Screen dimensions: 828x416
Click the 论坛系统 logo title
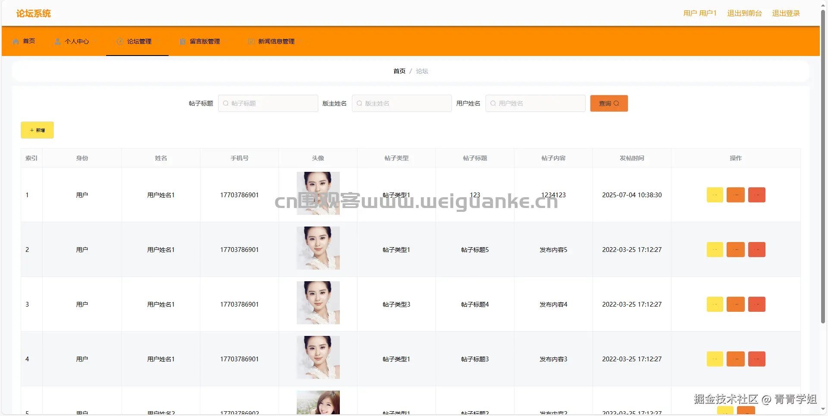(x=34, y=13)
